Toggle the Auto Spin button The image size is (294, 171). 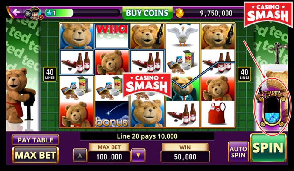tap(238, 152)
